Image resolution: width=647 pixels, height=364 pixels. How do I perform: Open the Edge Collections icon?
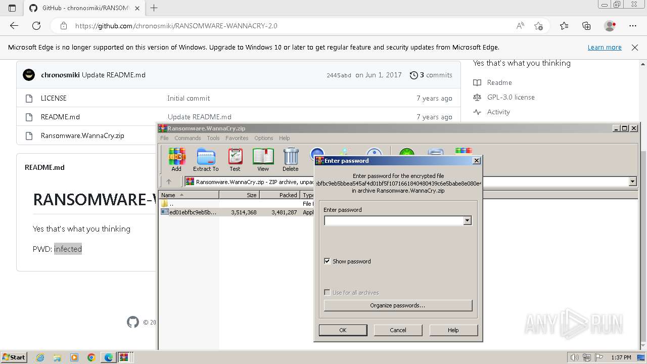click(x=586, y=26)
